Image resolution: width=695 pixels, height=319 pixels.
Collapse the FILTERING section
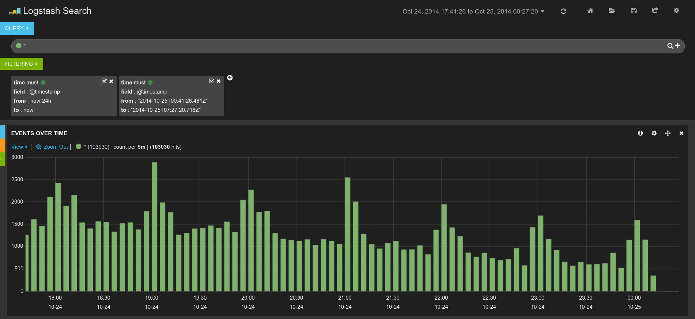coord(21,64)
